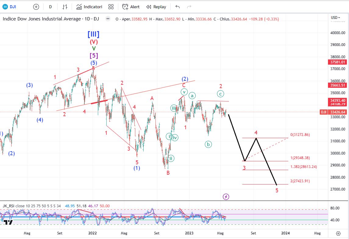This screenshot has height=239, width=349.
Task: Select the projected red 5 label
Action: (x=277, y=190)
